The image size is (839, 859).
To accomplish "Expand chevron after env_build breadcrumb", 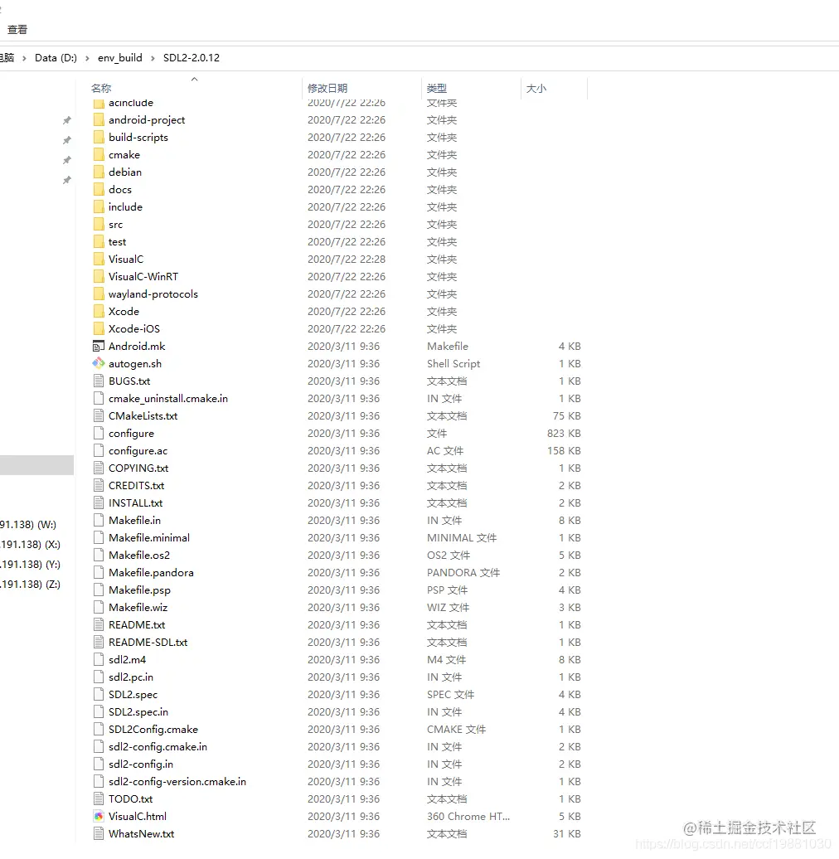I will (153, 58).
